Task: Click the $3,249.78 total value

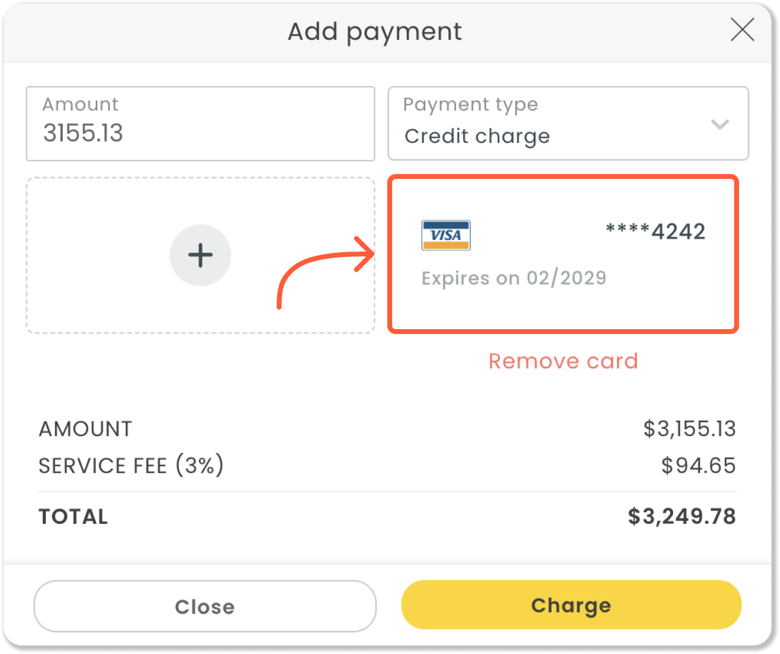Action: [x=682, y=517]
